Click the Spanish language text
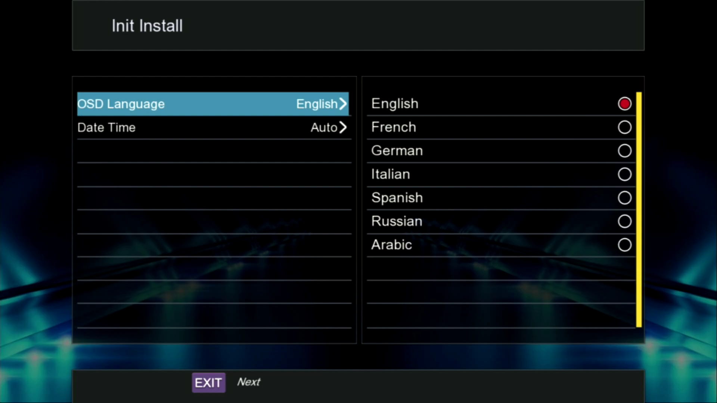Screen dimensions: 717x403 pyautogui.click(x=397, y=198)
